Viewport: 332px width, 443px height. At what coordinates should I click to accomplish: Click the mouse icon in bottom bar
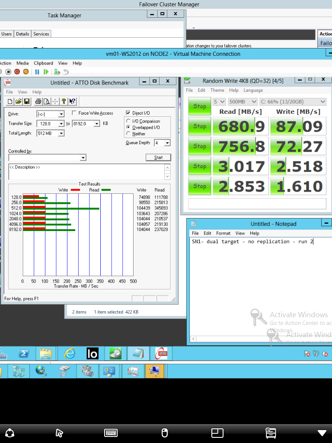coord(165,433)
